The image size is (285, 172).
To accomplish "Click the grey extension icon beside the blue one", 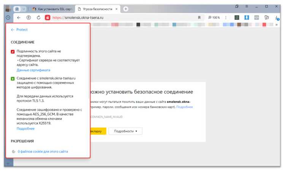I will [256, 17].
